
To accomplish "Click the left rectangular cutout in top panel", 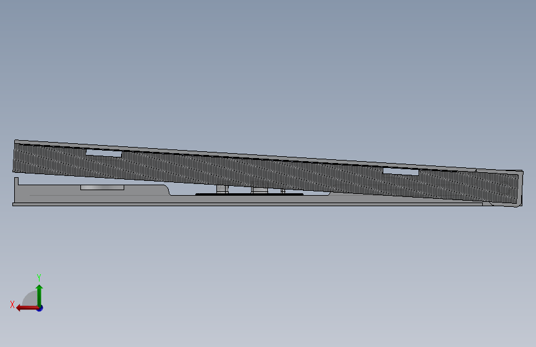I will (x=104, y=153).
